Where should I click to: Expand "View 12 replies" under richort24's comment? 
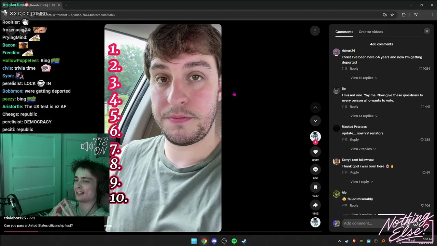point(364,78)
